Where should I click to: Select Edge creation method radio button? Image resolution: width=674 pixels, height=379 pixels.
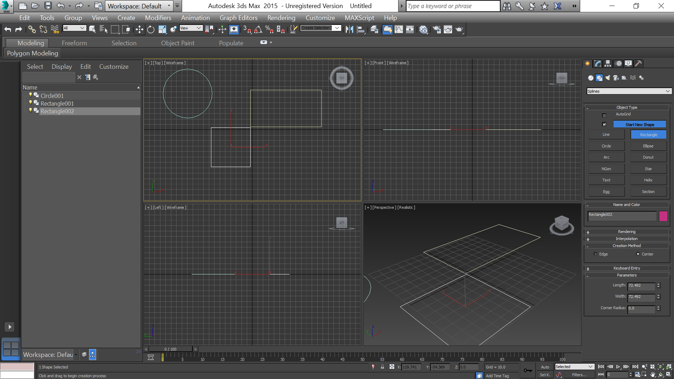coord(596,254)
